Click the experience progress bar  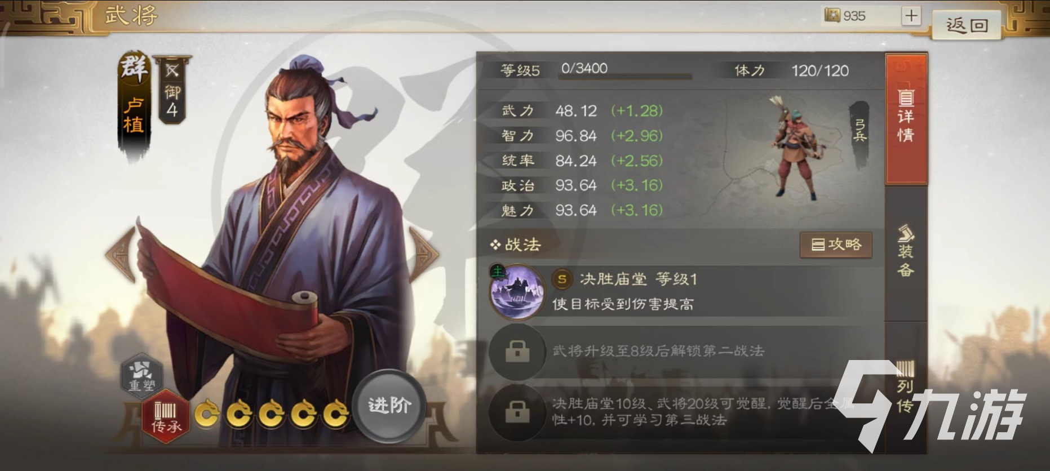[x=625, y=76]
